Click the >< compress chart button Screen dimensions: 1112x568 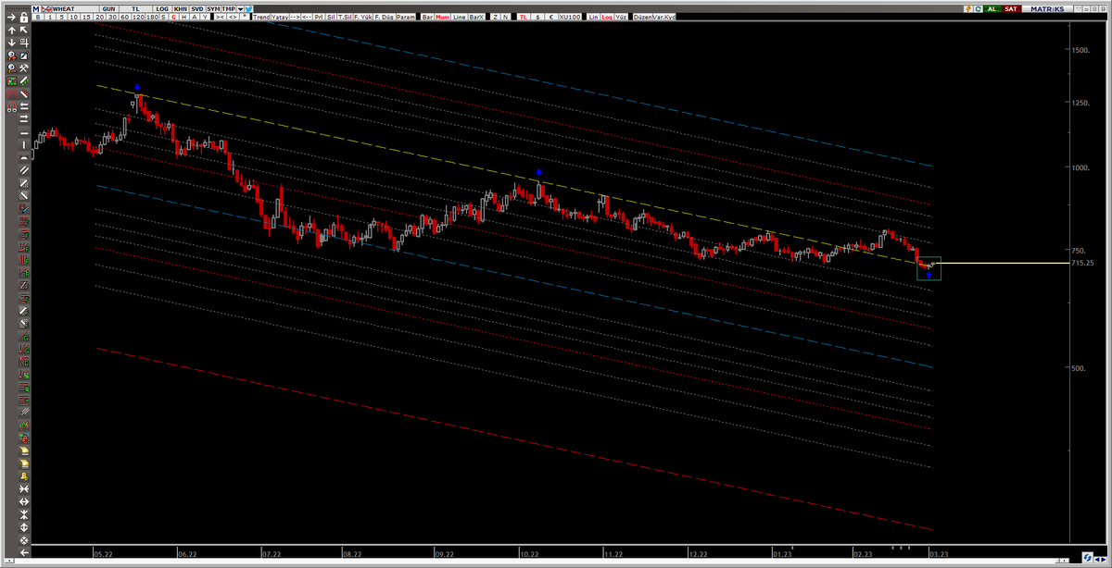tap(220, 18)
